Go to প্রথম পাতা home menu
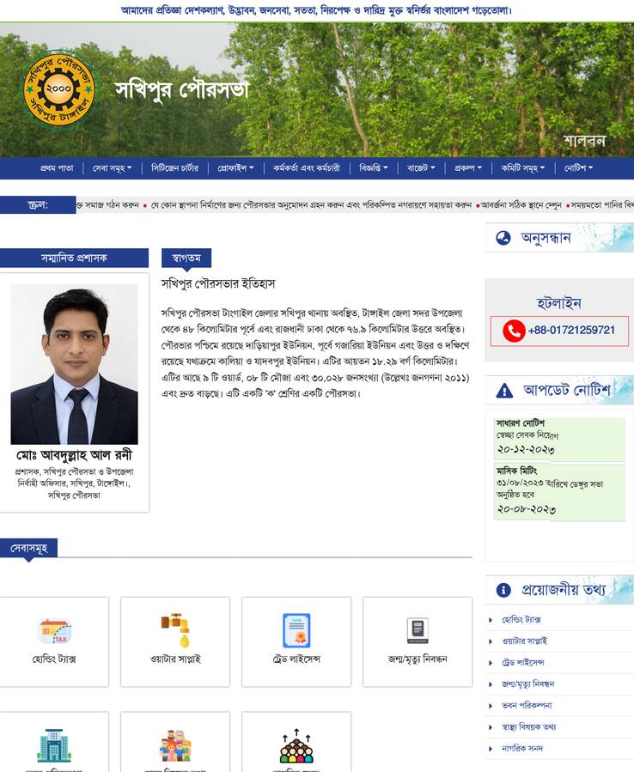Image resolution: width=634 pixels, height=772 pixels. pyautogui.click(x=57, y=168)
